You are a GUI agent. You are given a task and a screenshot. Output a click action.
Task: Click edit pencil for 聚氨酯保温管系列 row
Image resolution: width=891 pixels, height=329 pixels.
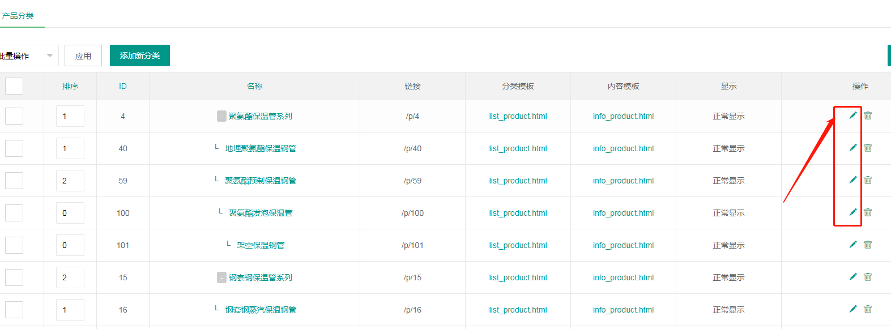tap(852, 116)
